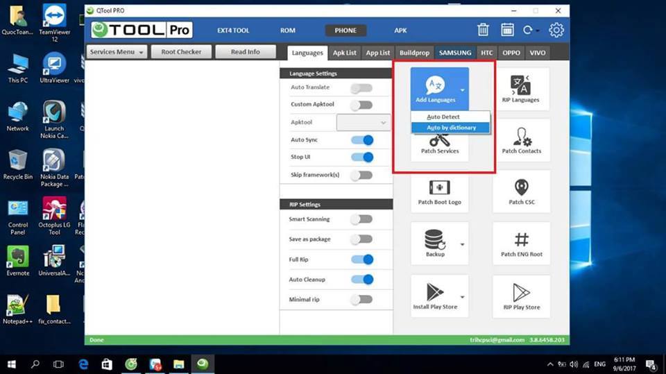The image size is (666, 374).
Task: Open the Windows Start menu
Action: [12, 364]
